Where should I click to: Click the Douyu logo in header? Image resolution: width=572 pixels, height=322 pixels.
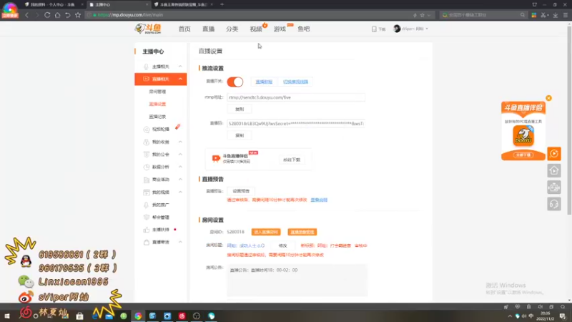tap(148, 29)
